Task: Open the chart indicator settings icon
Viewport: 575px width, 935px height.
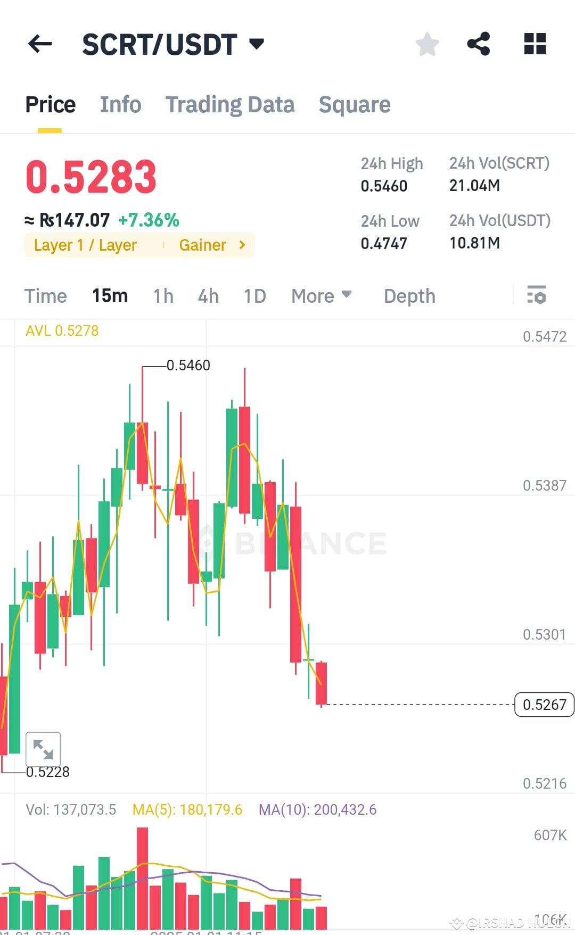Action: click(x=537, y=296)
